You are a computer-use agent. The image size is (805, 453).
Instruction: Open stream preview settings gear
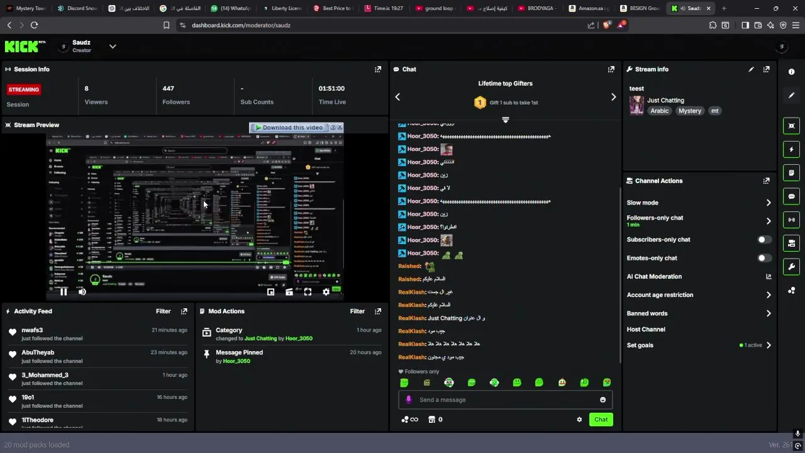326,292
